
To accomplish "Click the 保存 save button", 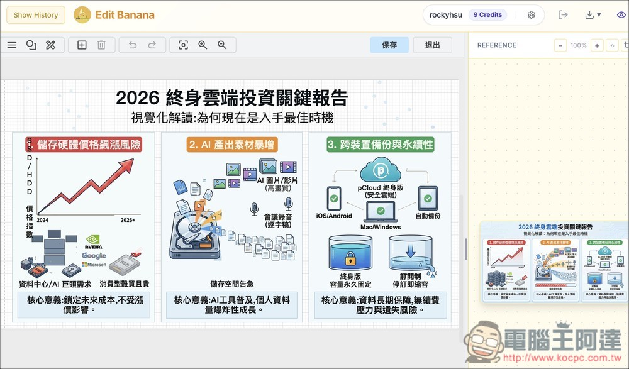I will (389, 45).
